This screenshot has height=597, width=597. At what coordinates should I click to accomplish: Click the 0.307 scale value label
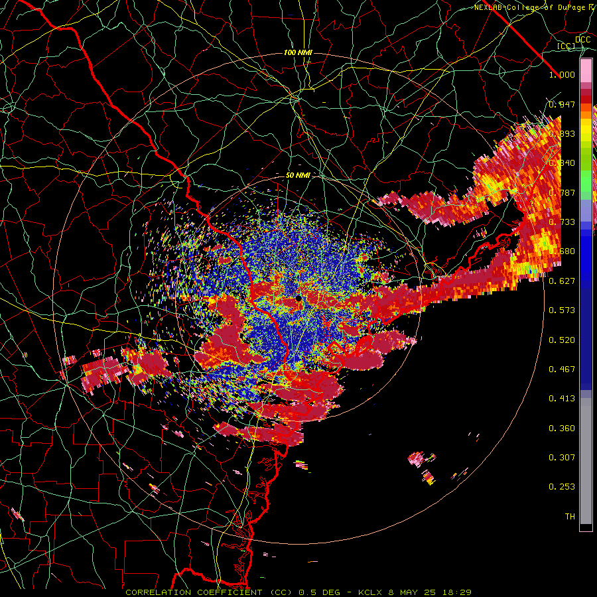click(x=562, y=458)
